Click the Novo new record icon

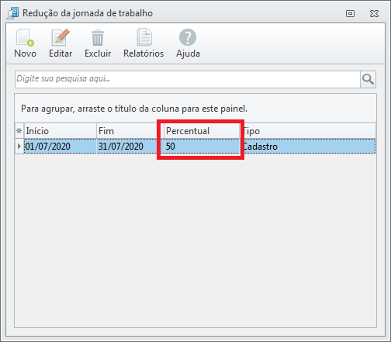tap(25, 38)
